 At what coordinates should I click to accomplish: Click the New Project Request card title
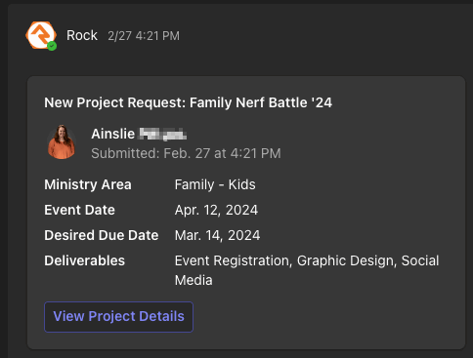[188, 102]
